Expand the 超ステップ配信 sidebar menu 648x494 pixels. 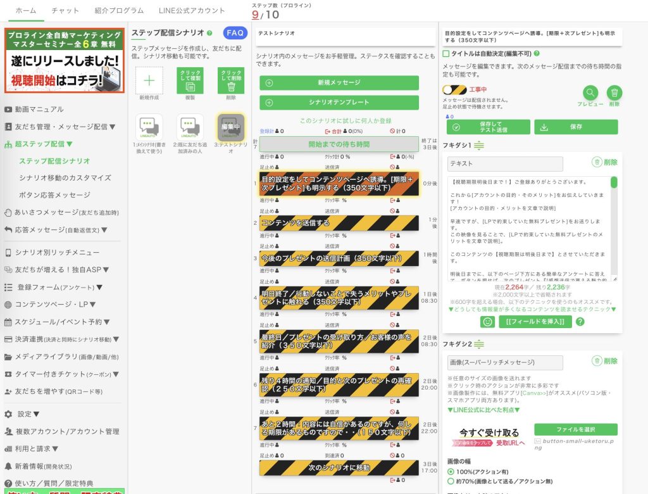pos(45,144)
